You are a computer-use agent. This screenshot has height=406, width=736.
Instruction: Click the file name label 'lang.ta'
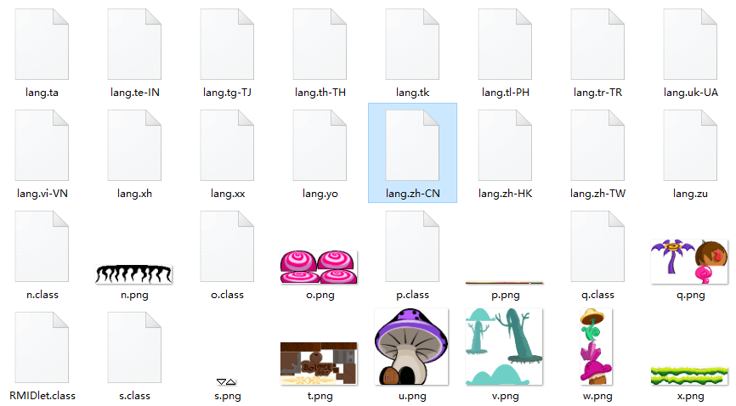click(42, 93)
